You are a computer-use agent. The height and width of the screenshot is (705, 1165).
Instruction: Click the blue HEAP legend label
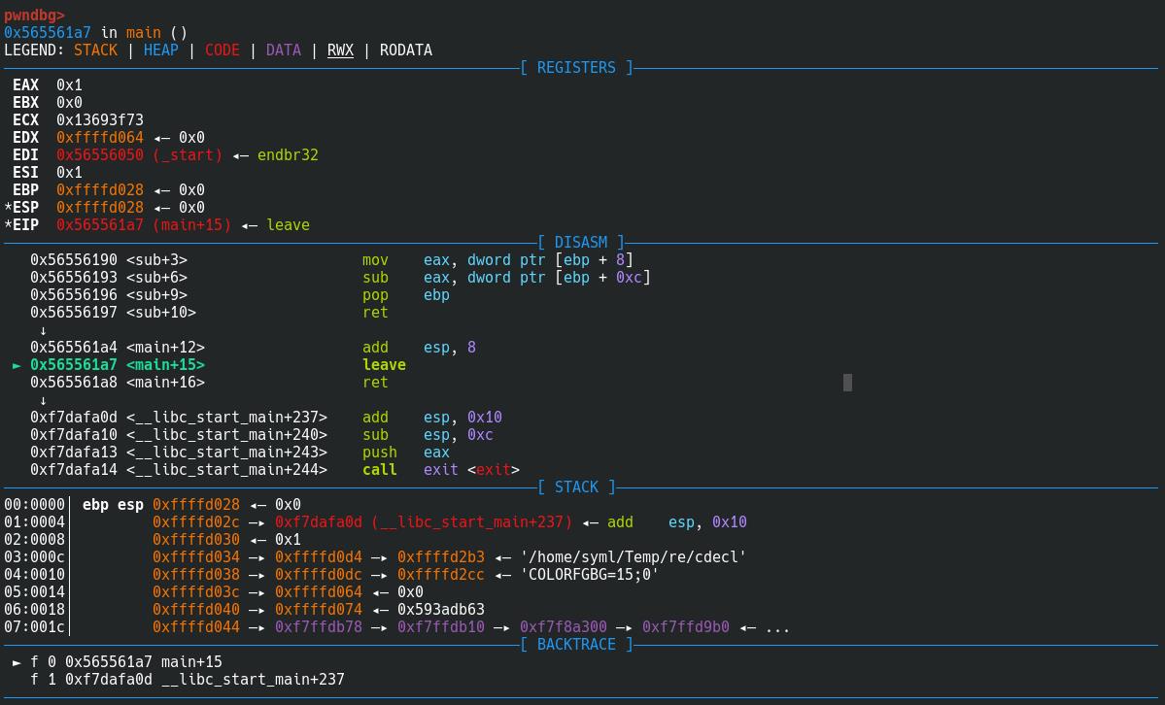click(x=161, y=50)
